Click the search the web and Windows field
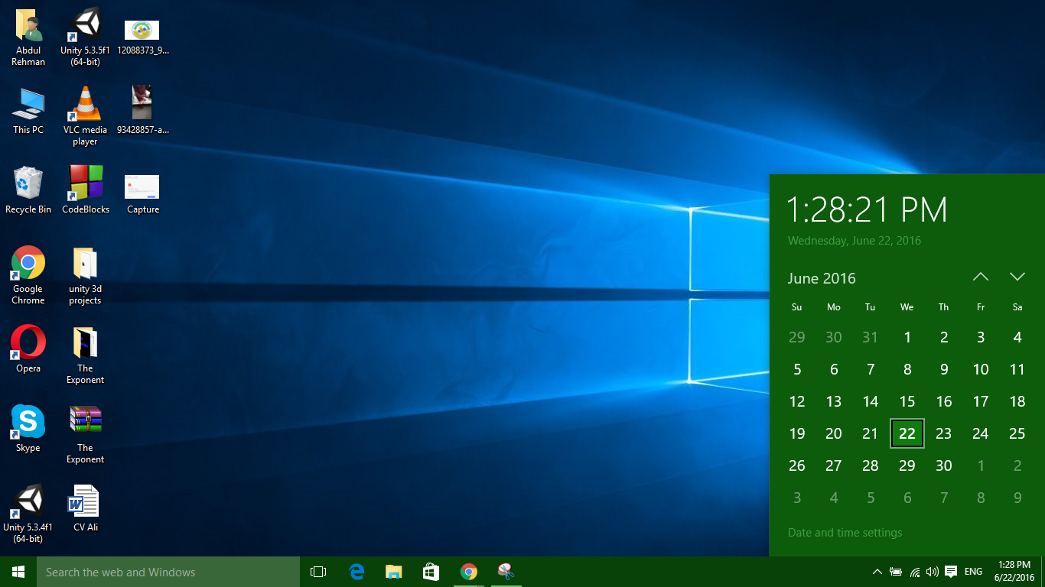This screenshot has height=587, width=1045. click(168, 571)
